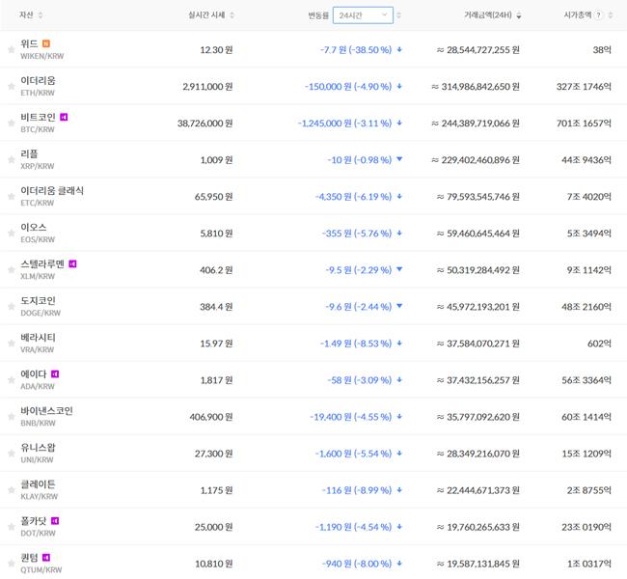This screenshot has height=579, width=627.
Task: Open the 이오스 asset link
Action: point(34,228)
